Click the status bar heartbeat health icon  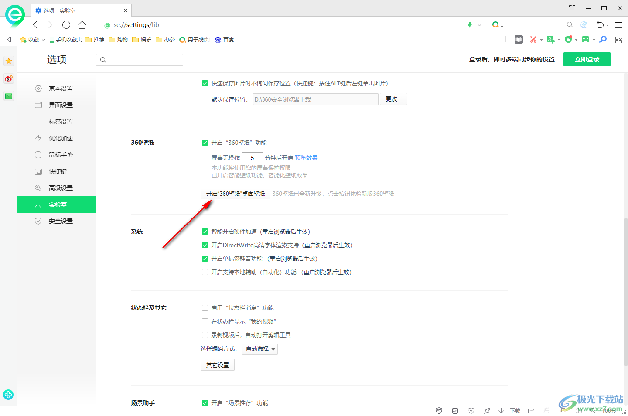[471, 411]
